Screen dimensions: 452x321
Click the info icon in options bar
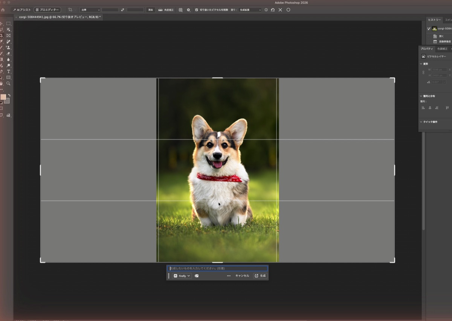266,10
